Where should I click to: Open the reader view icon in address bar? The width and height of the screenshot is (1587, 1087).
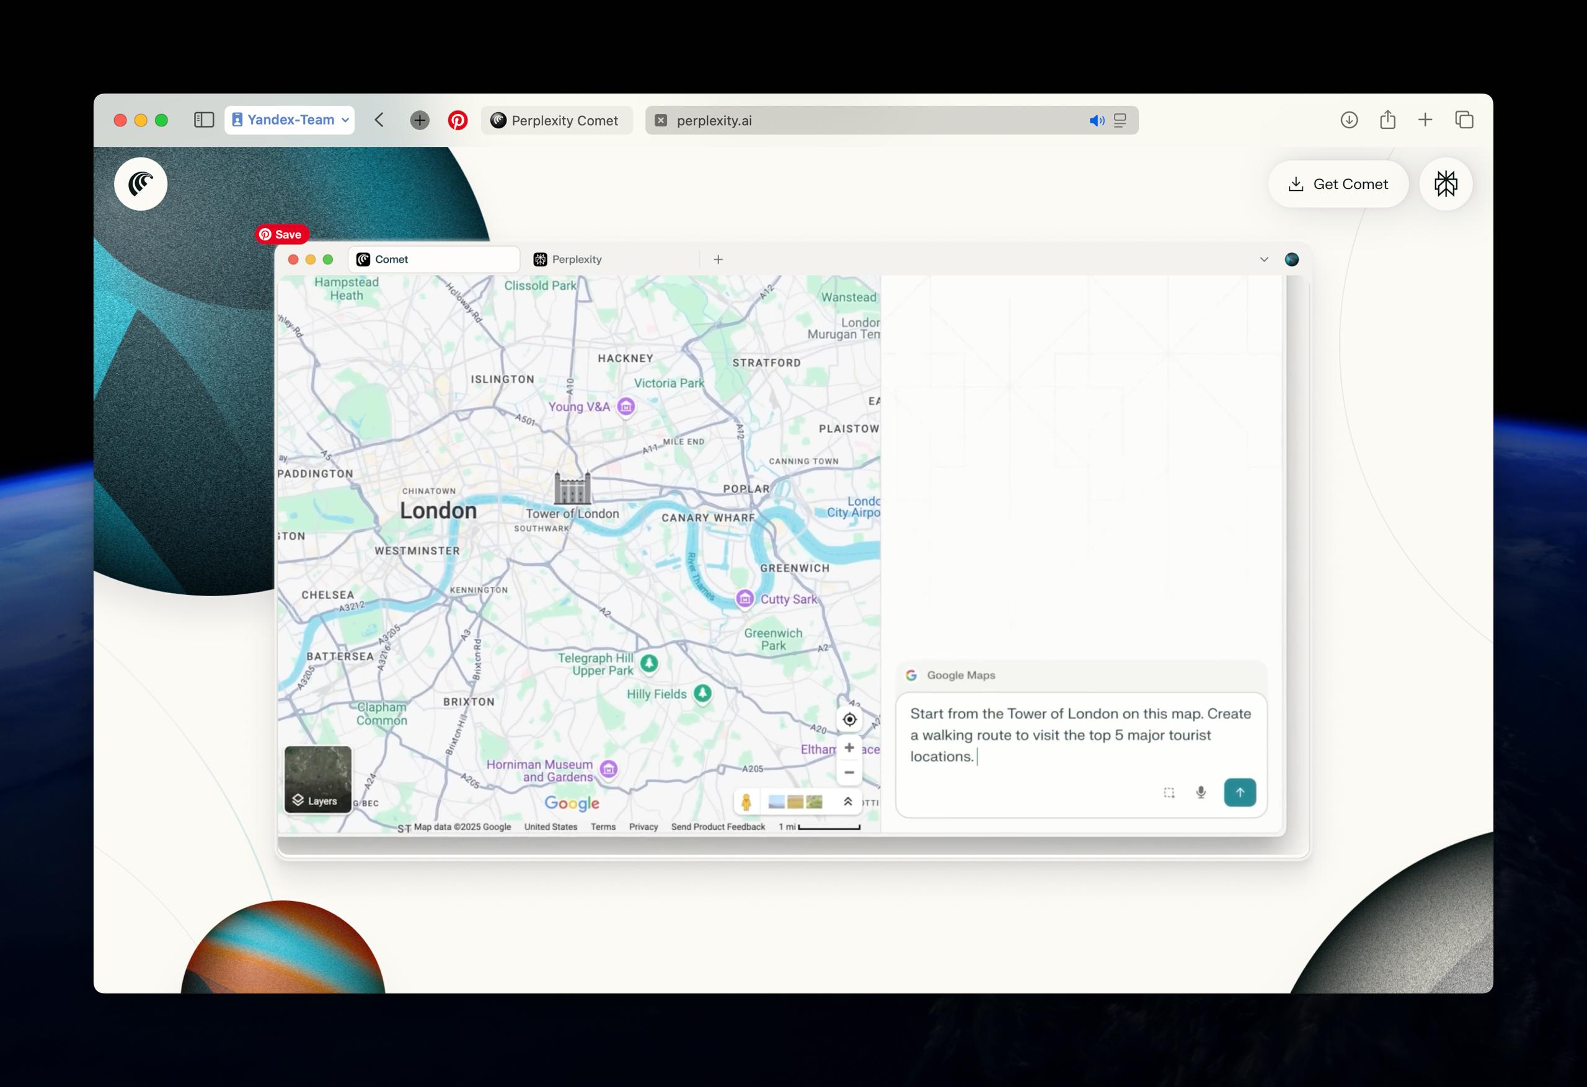(1120, 121)
